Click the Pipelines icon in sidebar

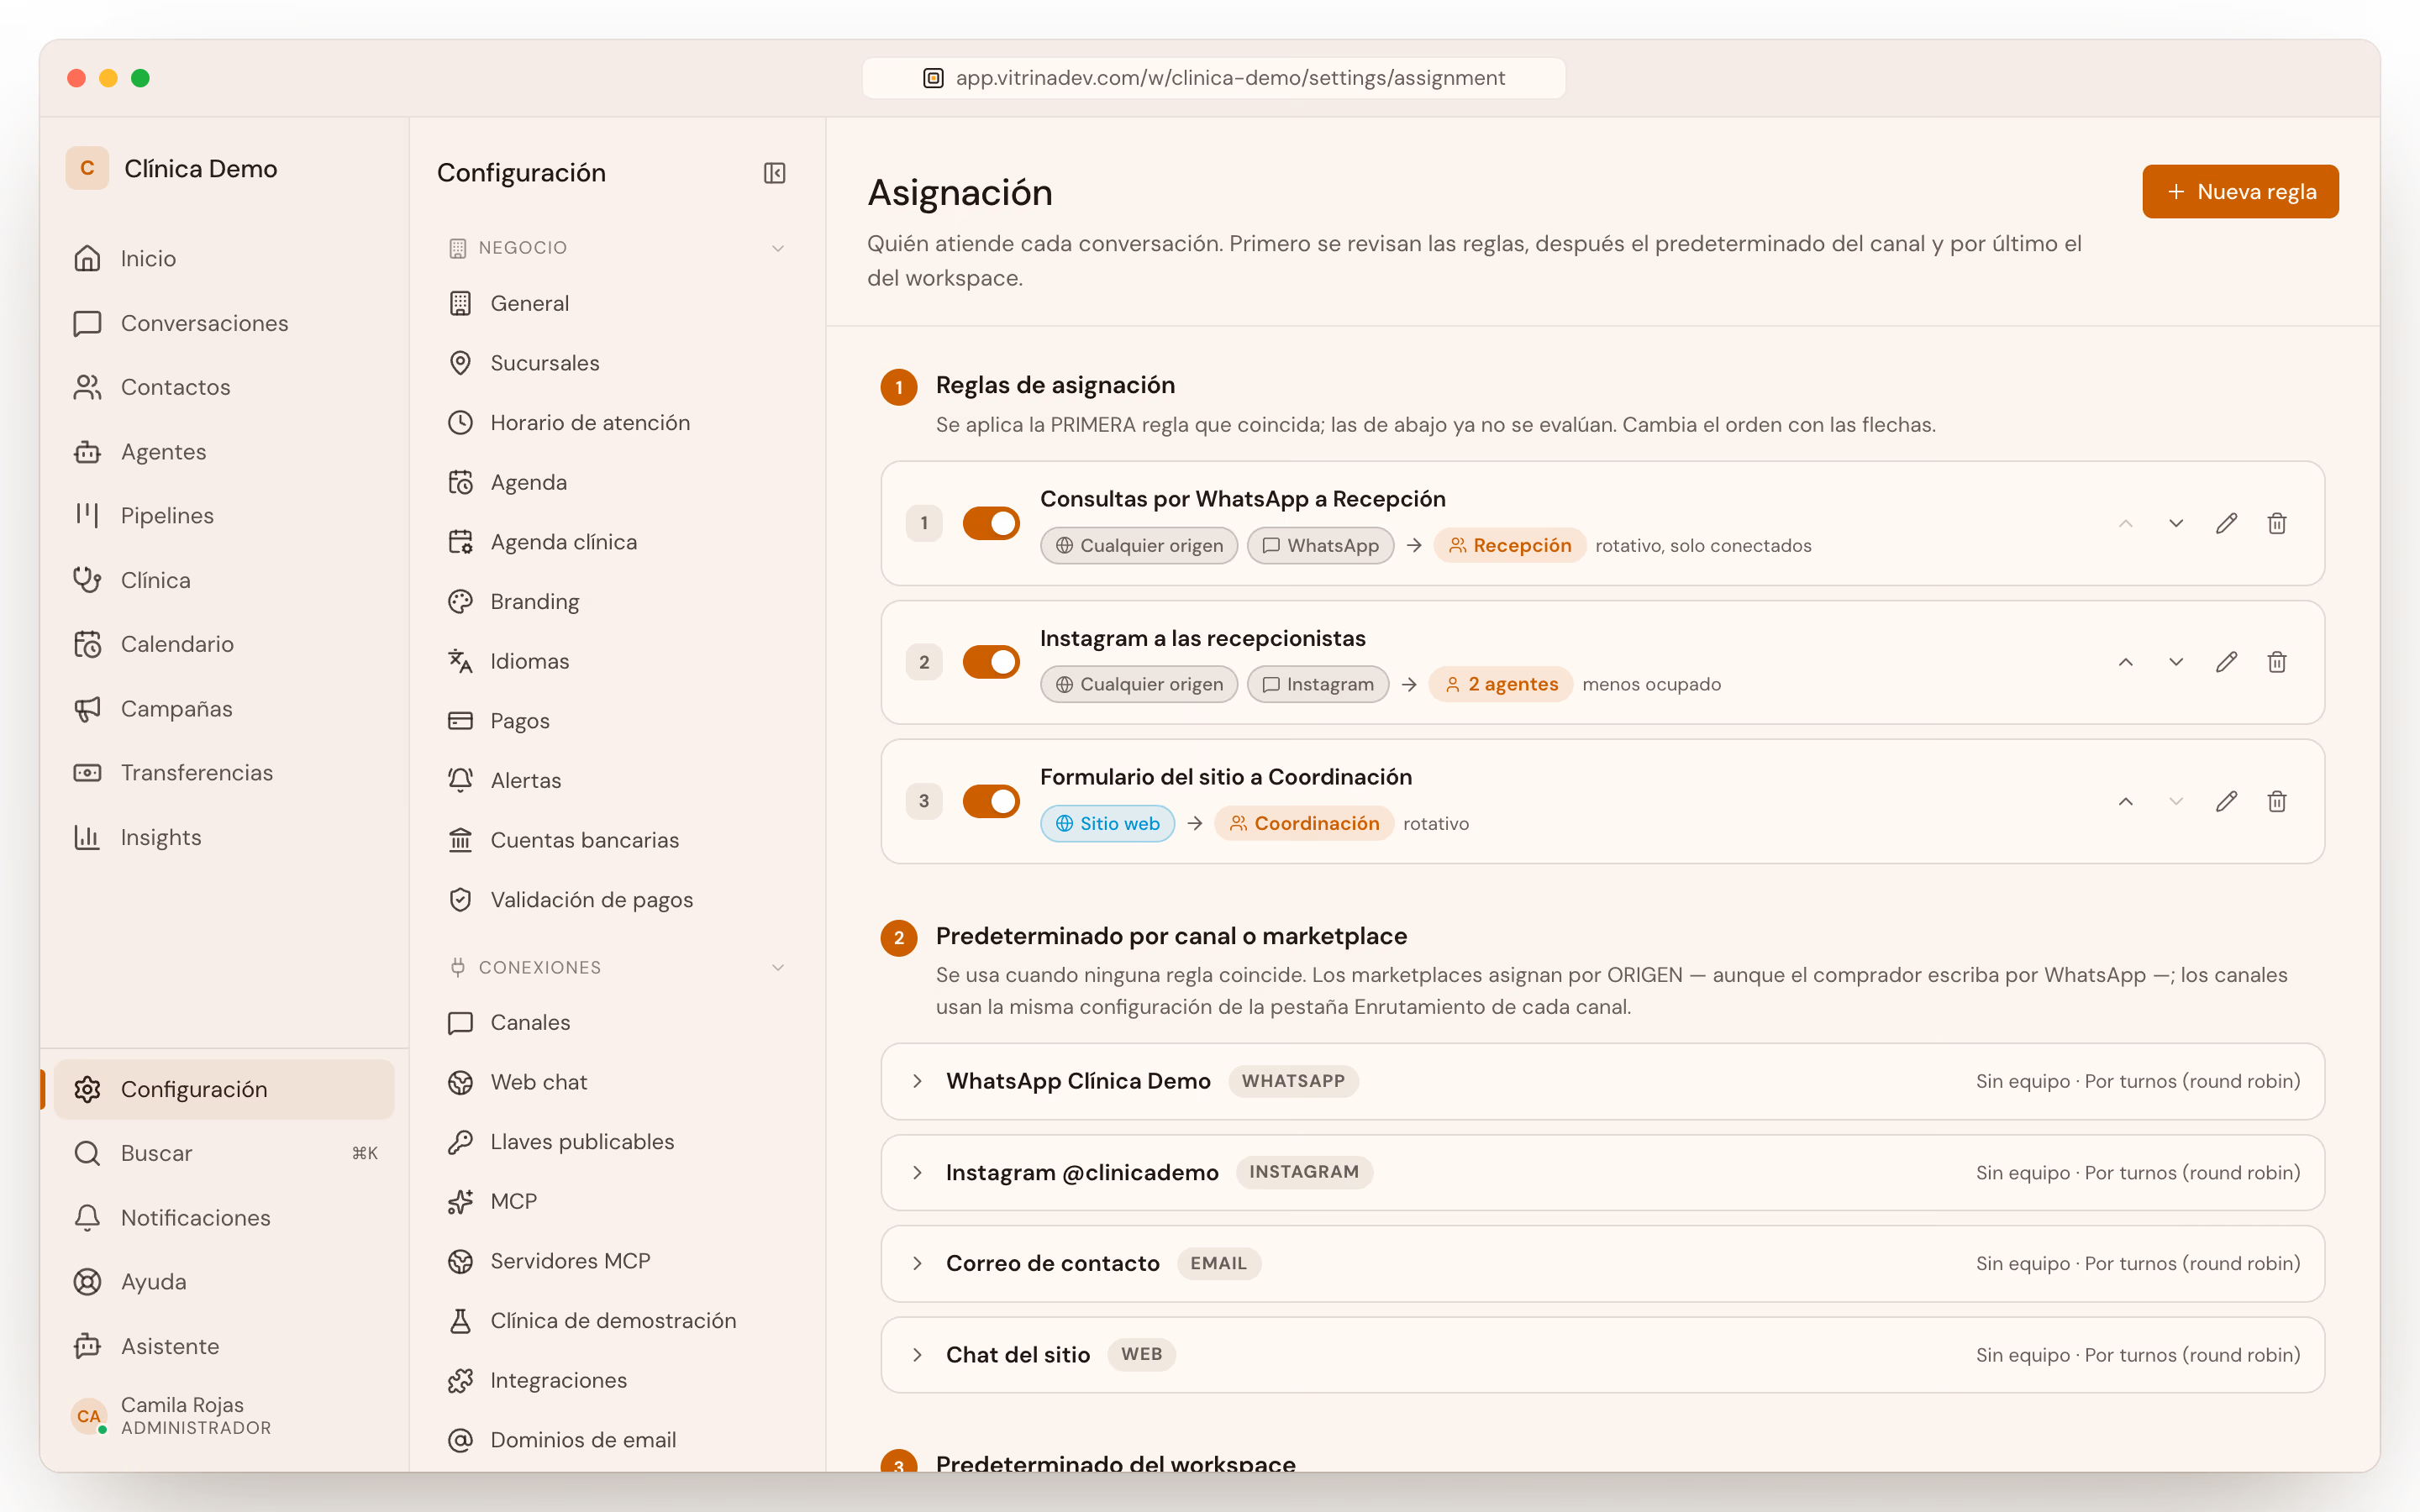coord(87,515)
